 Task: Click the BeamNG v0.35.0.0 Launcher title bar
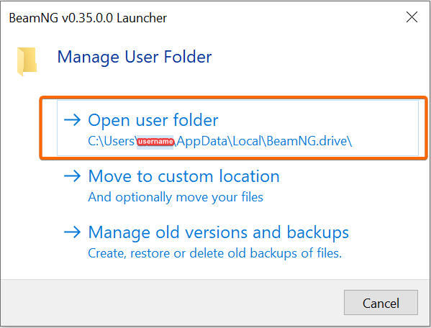pyautogui.click(x=88, y=18)
